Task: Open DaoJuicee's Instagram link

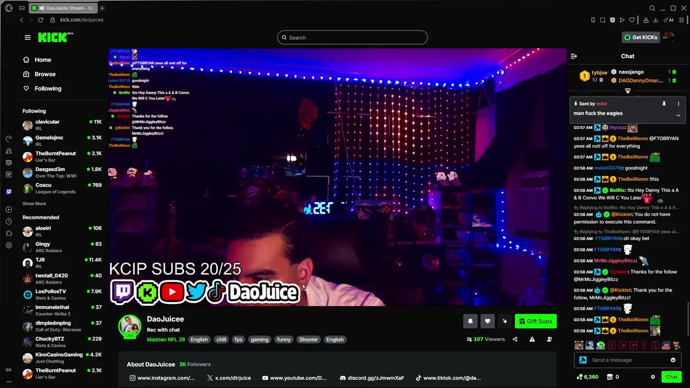Action: pyautogui.click(x=162, y=378)
